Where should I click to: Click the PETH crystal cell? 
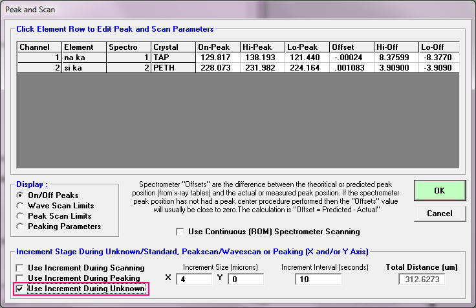[x=173, y=67]
